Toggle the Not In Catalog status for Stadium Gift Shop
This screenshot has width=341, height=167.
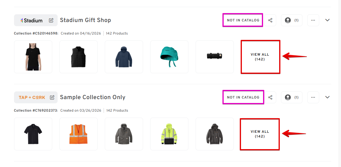coord(243,20)
